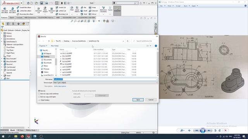This screenshot has width=248, height=139.
Task: Open the File menu in Photo Viewer
Action: (x=161, y=6)
